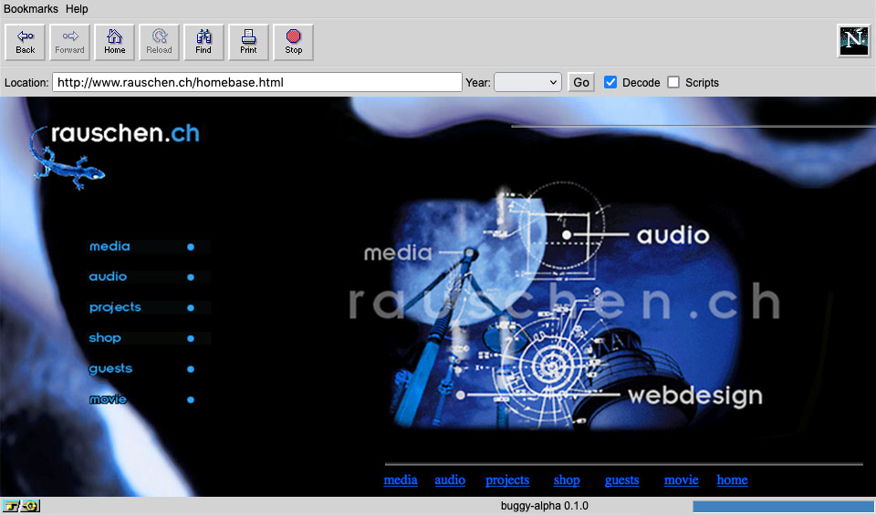Click the buggy-alpha 0.1.0 status text
876x515 pixels.
[x=544, y=506]
